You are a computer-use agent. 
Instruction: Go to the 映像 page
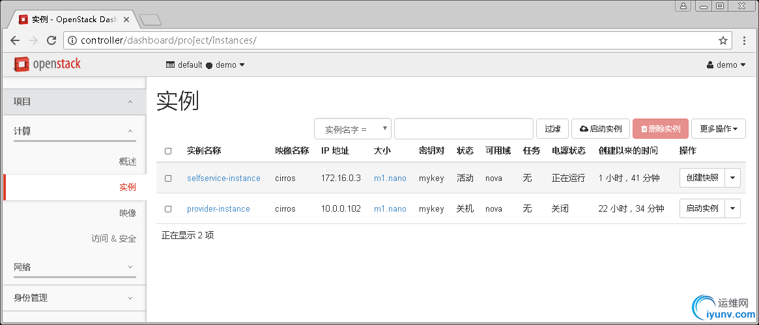[128, 213]
